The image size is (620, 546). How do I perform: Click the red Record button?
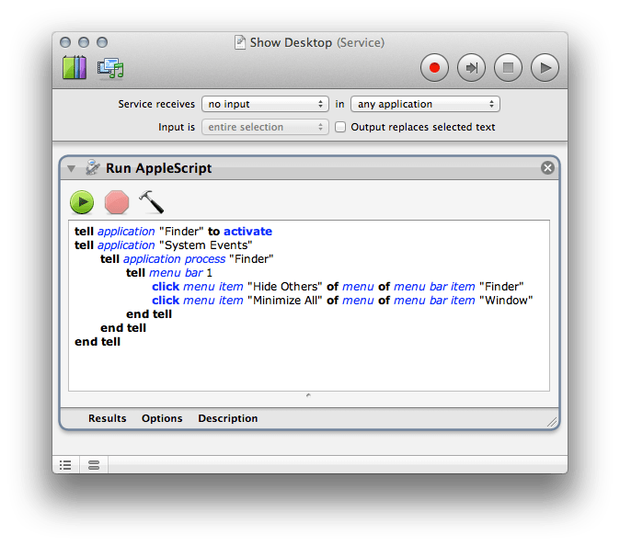434,68
